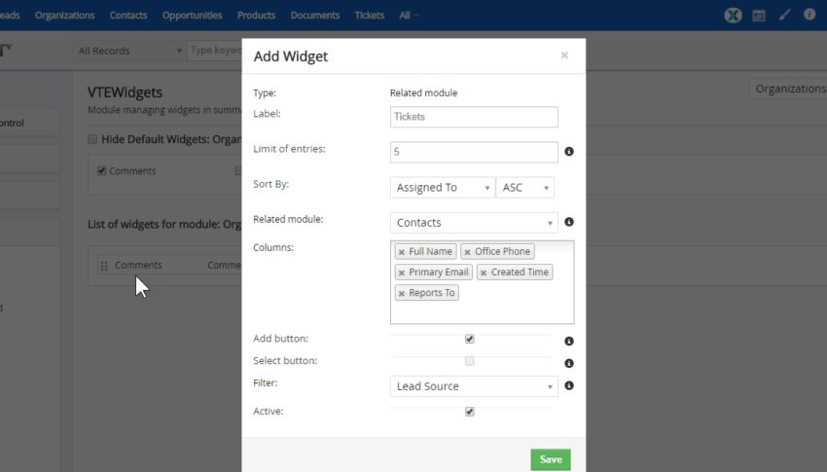The image size is (827, 472).
Task: Open the Tickets menu item
Action: pos(369,16)
